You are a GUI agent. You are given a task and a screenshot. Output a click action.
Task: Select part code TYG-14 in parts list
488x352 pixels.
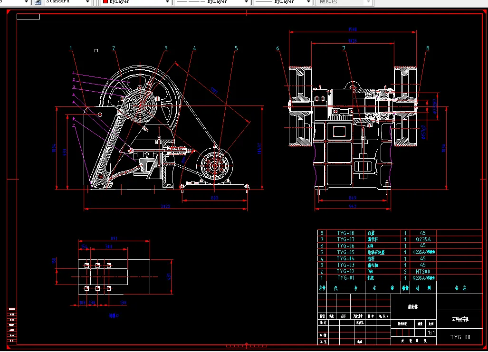pos(346,258)
